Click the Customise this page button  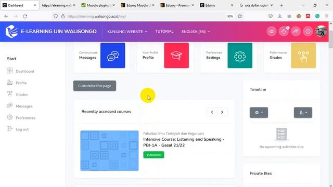point(95,86)
